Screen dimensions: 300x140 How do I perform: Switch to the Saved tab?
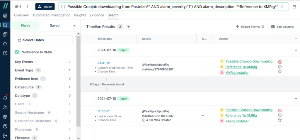55,26
